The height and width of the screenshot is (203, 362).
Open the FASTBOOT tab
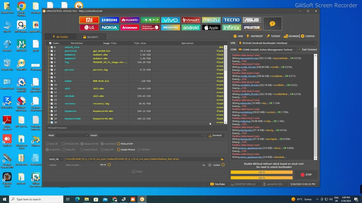255,36
